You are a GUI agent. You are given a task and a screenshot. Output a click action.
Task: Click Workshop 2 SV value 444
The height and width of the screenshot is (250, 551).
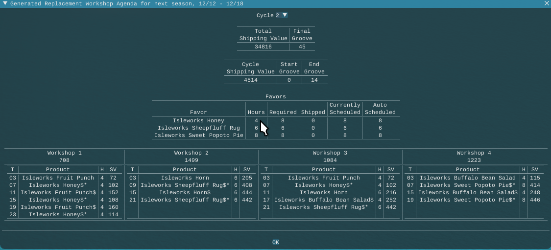247,192
